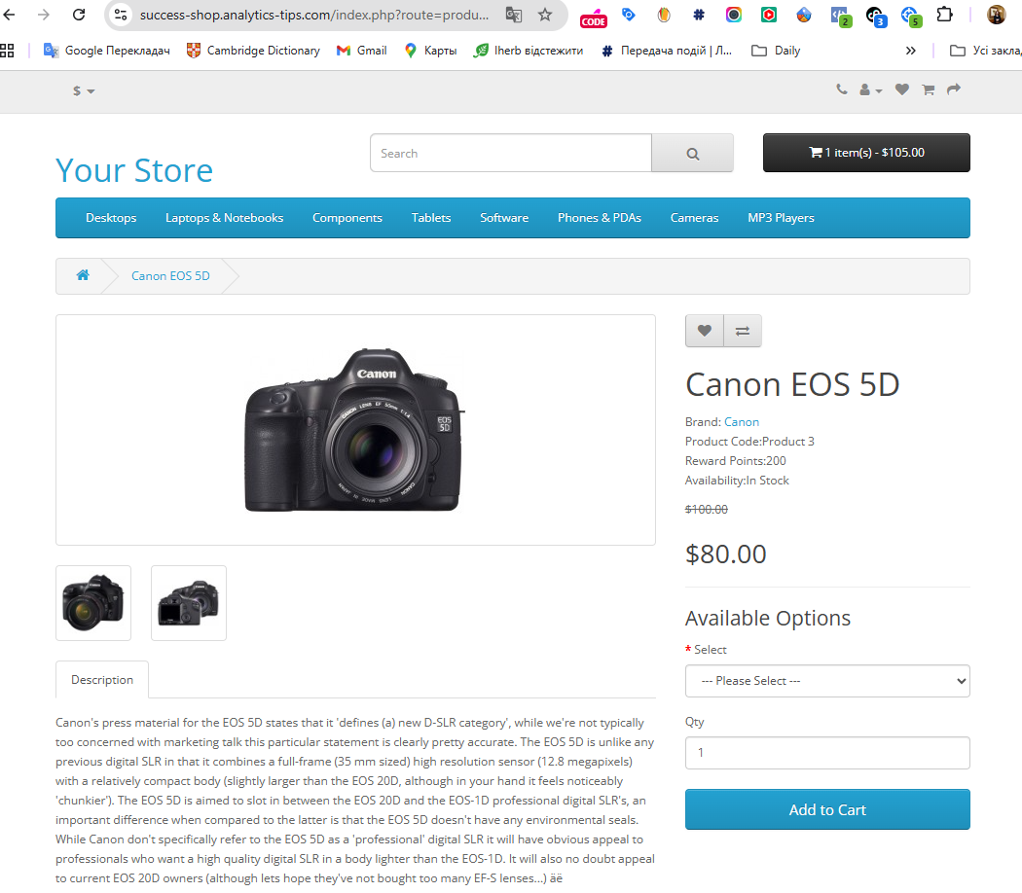Bookmark this page with star icon
The height and width of the screenshot is (893, 1022).
[545, 15]
